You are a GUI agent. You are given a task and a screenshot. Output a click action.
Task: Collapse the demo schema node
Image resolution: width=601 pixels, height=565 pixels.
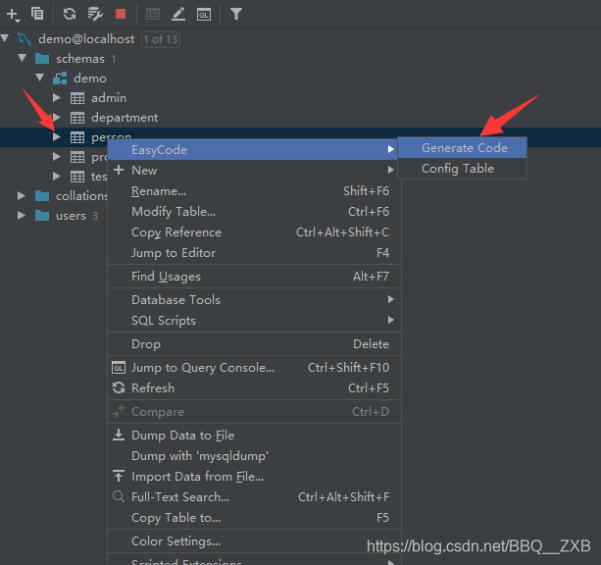(x=40, y=77)
